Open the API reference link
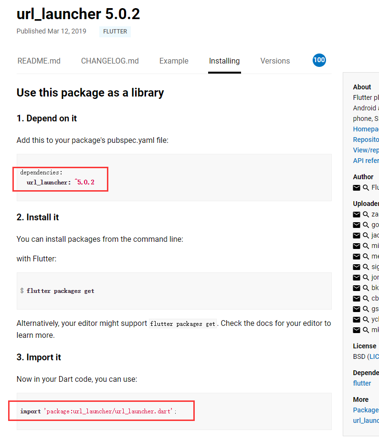This screenshot has height=442, width=379. [366, 161]
